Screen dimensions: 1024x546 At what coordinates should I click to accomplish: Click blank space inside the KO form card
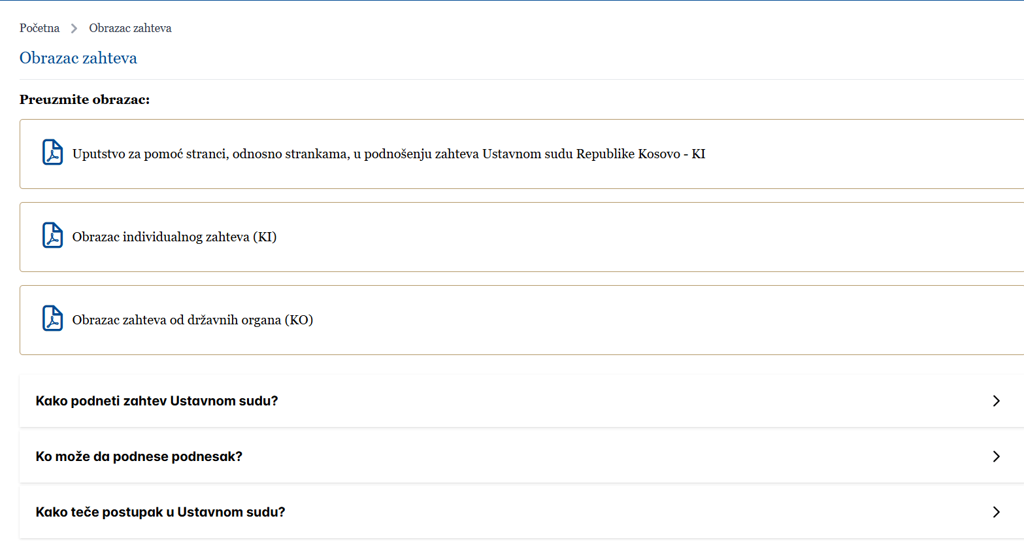(x=653, y=320)
